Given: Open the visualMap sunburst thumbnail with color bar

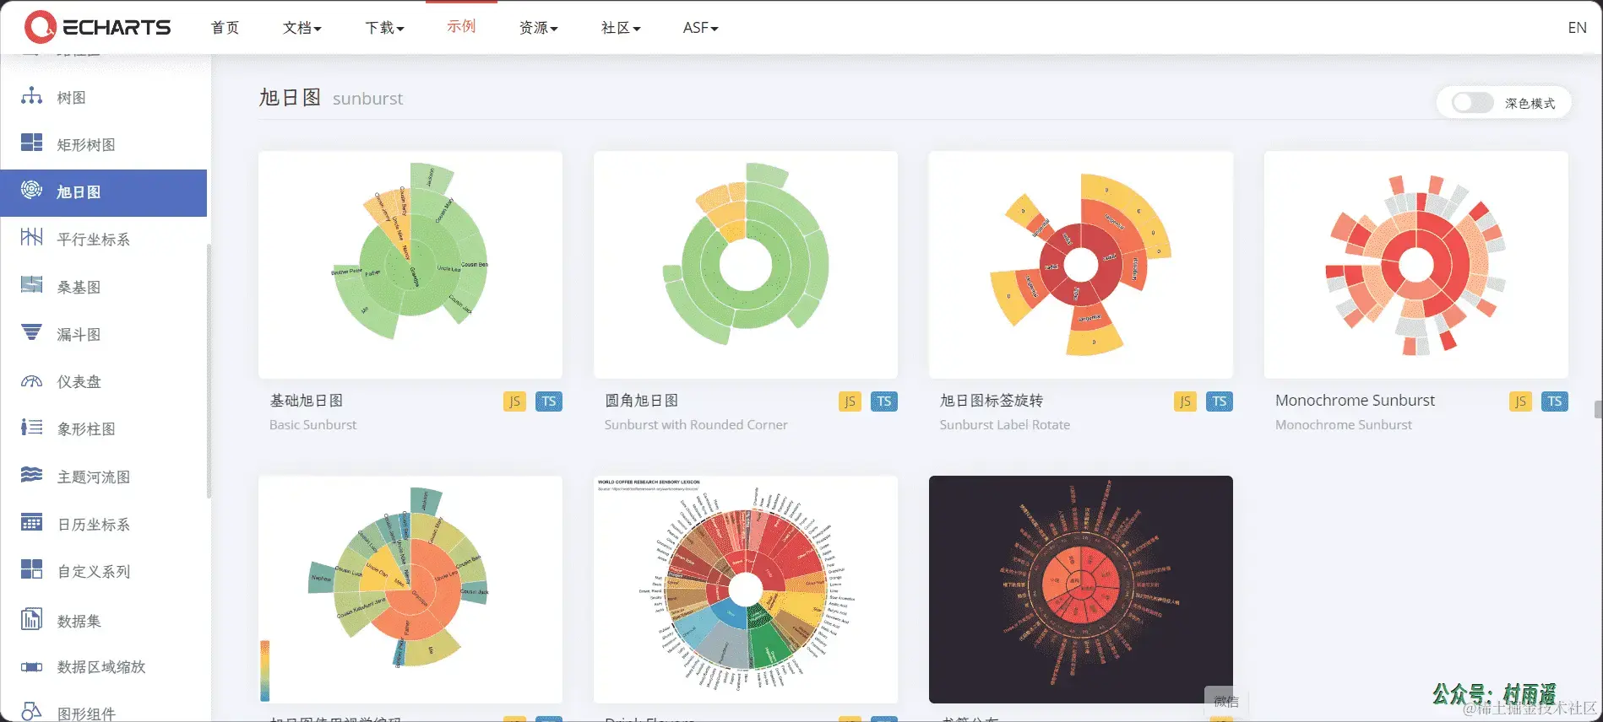Looking at the screenshot, I should (x=410, y=590).
